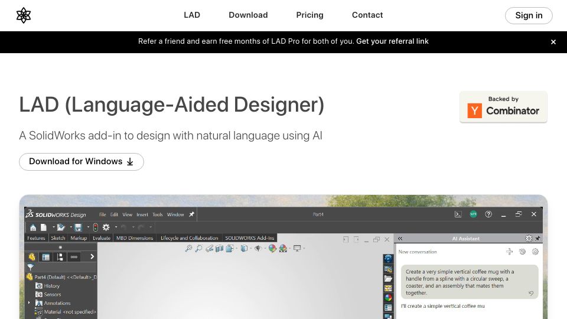Dismiss the referral banner
567x319 pixels.
(553, 42)
